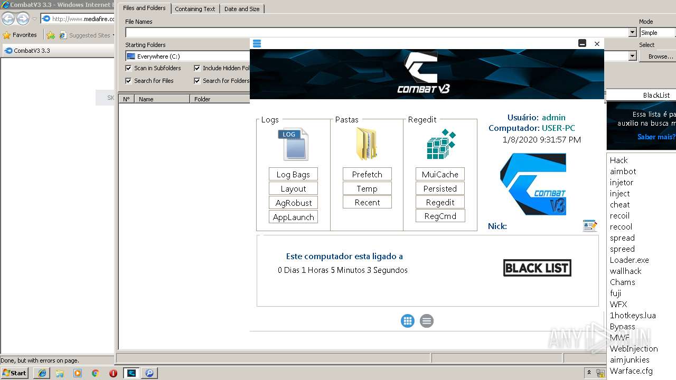This screenshot has height=380, width=676.
Task: Select 'wallhack' in the BlackList
Action: 625,271
